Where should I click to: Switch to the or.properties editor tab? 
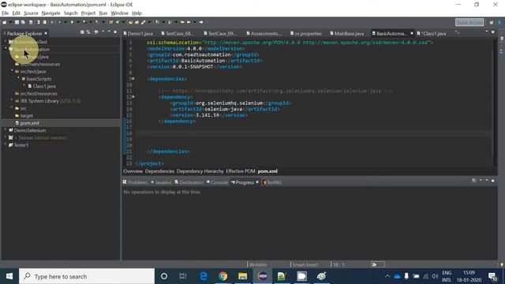click(x=305, y=33)
